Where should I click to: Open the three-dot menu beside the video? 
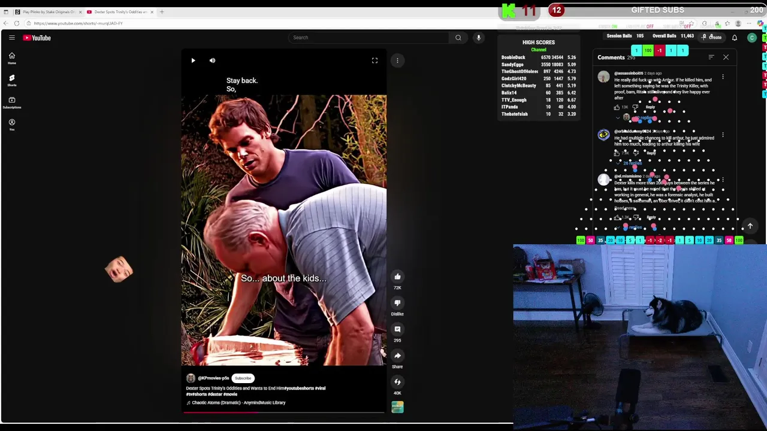397,60
